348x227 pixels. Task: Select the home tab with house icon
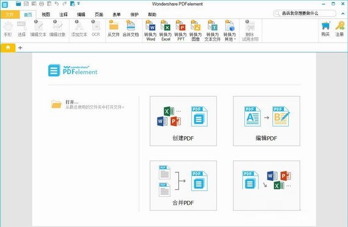(x=8, y=47)
